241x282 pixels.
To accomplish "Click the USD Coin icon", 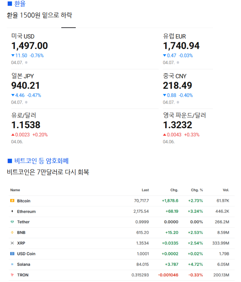I will click(12, 254).
